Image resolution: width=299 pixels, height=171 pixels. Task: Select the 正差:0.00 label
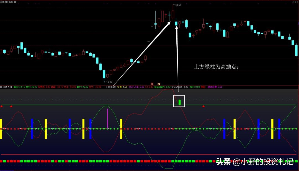(x=110, y=86)
